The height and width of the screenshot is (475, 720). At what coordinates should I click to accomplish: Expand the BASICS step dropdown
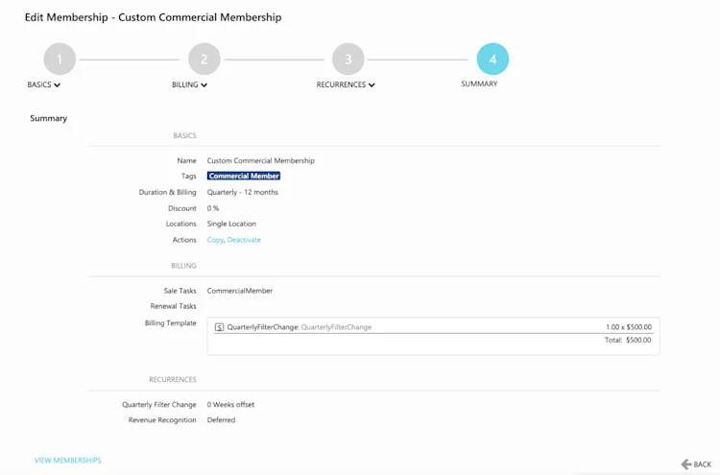(x=43, y=84)
